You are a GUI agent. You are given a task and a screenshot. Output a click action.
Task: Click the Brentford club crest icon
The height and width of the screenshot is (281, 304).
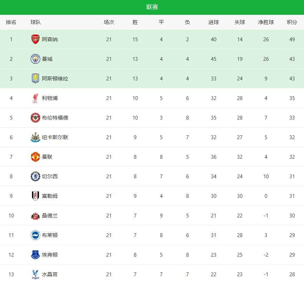coord(35,118)
